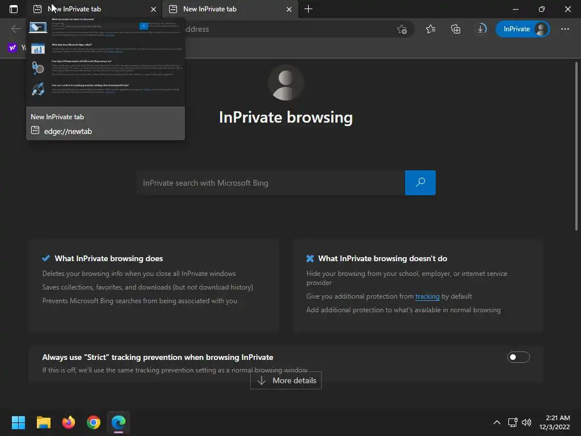Click What InPrivate browsing does heading
Screen dimensions: 581x436
[x=108, y=258]
